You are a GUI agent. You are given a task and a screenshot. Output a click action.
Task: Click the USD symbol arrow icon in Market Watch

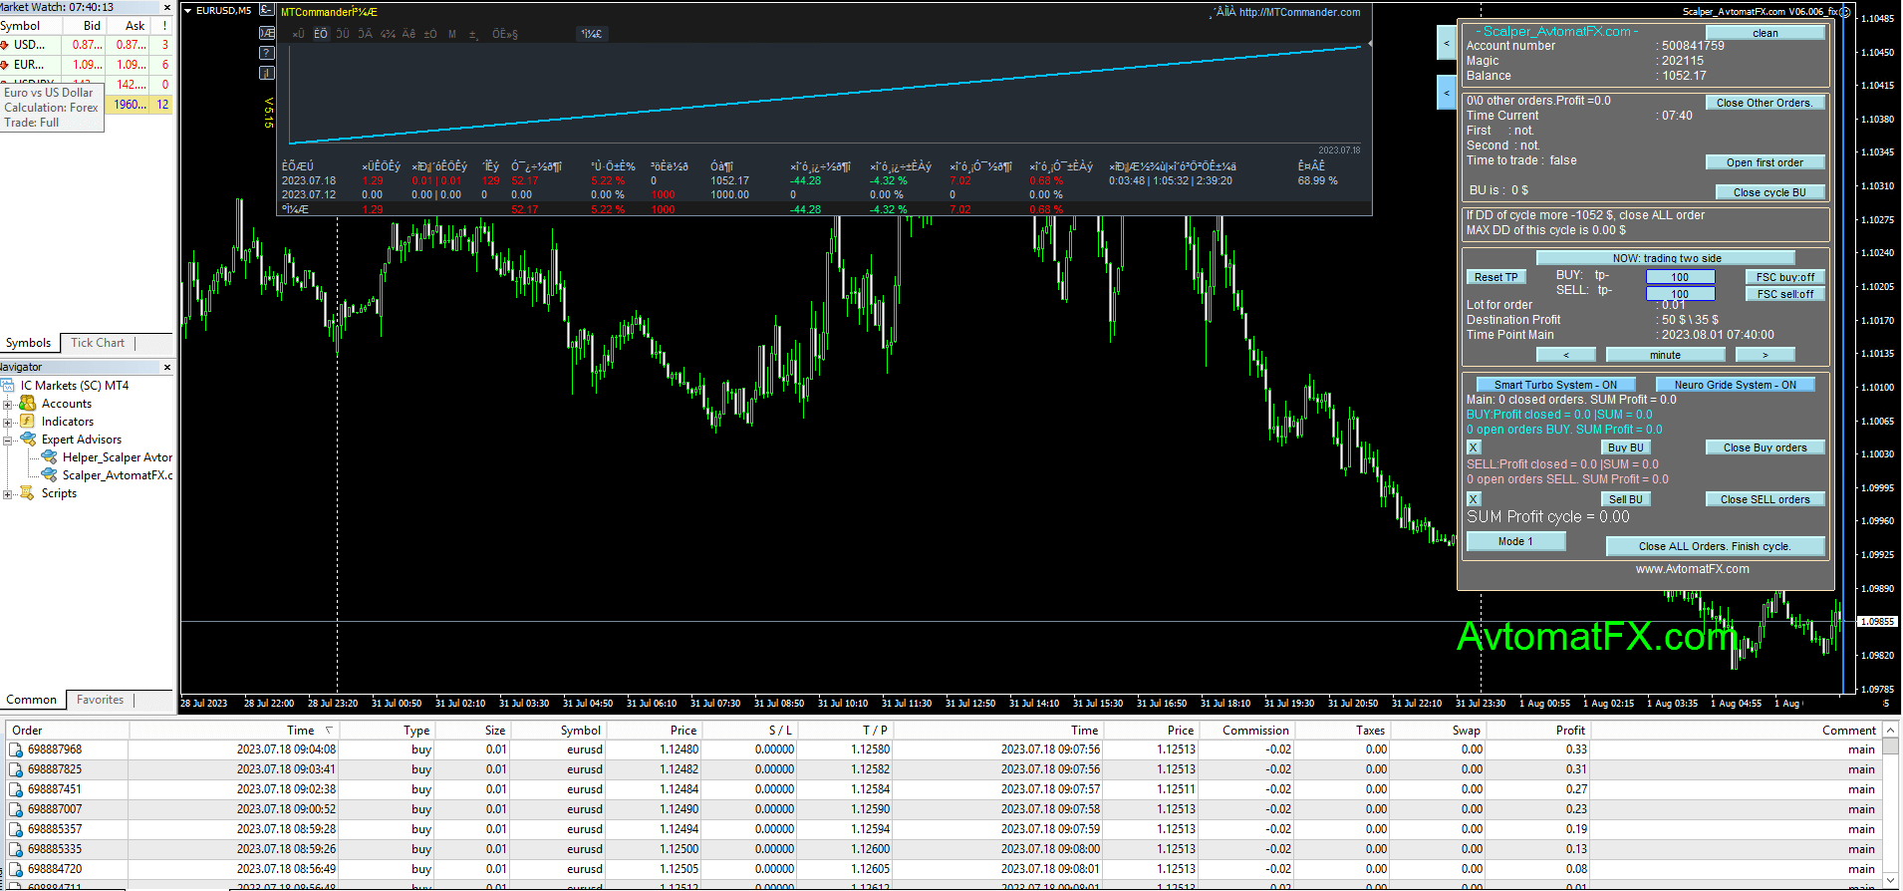[x=5, y=45]
